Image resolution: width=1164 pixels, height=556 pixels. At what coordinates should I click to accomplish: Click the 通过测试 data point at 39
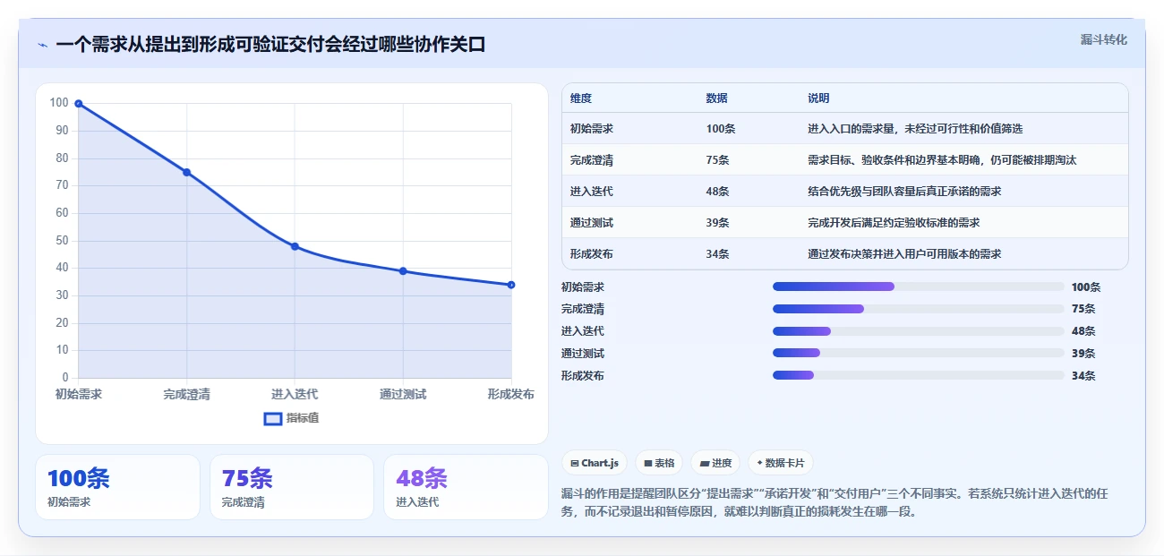coord(403,271)
